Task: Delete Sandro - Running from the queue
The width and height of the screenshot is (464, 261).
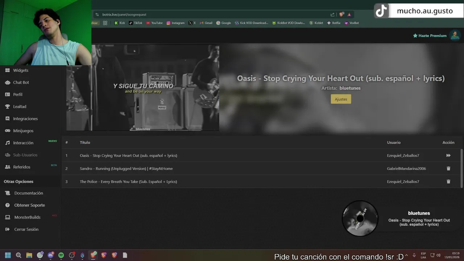Action: 448,169
